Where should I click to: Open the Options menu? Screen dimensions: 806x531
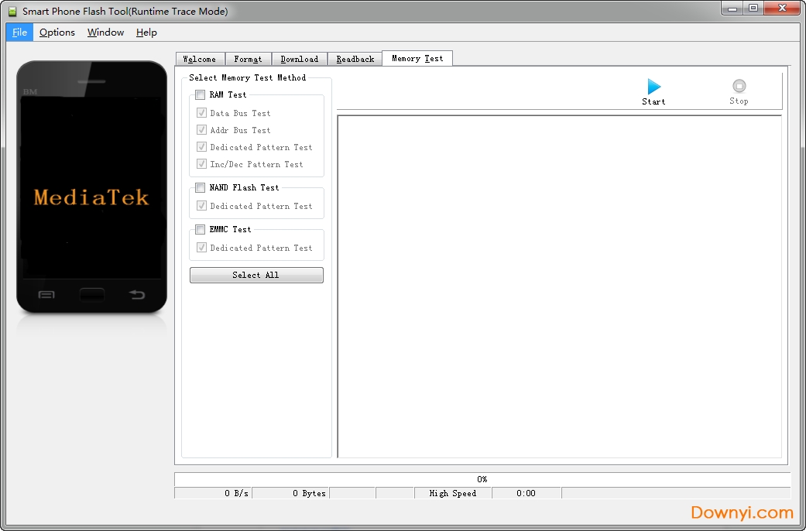coord(57,33)
